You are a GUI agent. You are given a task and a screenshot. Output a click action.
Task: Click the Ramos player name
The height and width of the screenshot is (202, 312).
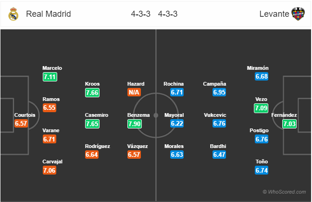point(51,99)
